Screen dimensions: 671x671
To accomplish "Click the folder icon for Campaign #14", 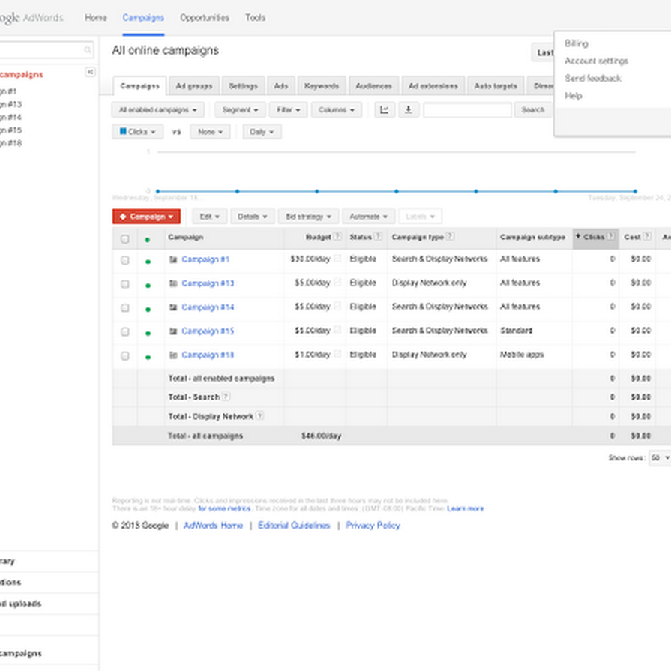I will coord(173,307).
